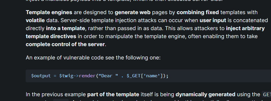Viewport: 271px width, 101px height.
Task: Click the inline GET code tag
Action: tap(266, 94)
